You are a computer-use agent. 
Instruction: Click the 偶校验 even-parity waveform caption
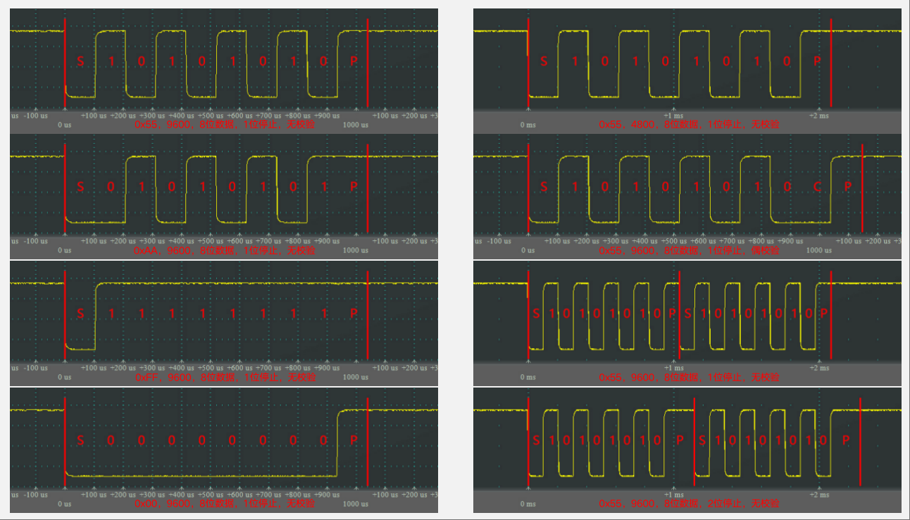point(689,250)
